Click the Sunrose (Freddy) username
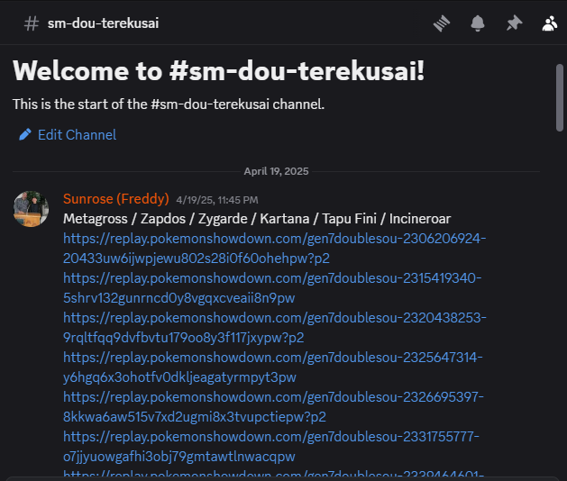Screen dimensions: 567x481 (x=116, y=199)
